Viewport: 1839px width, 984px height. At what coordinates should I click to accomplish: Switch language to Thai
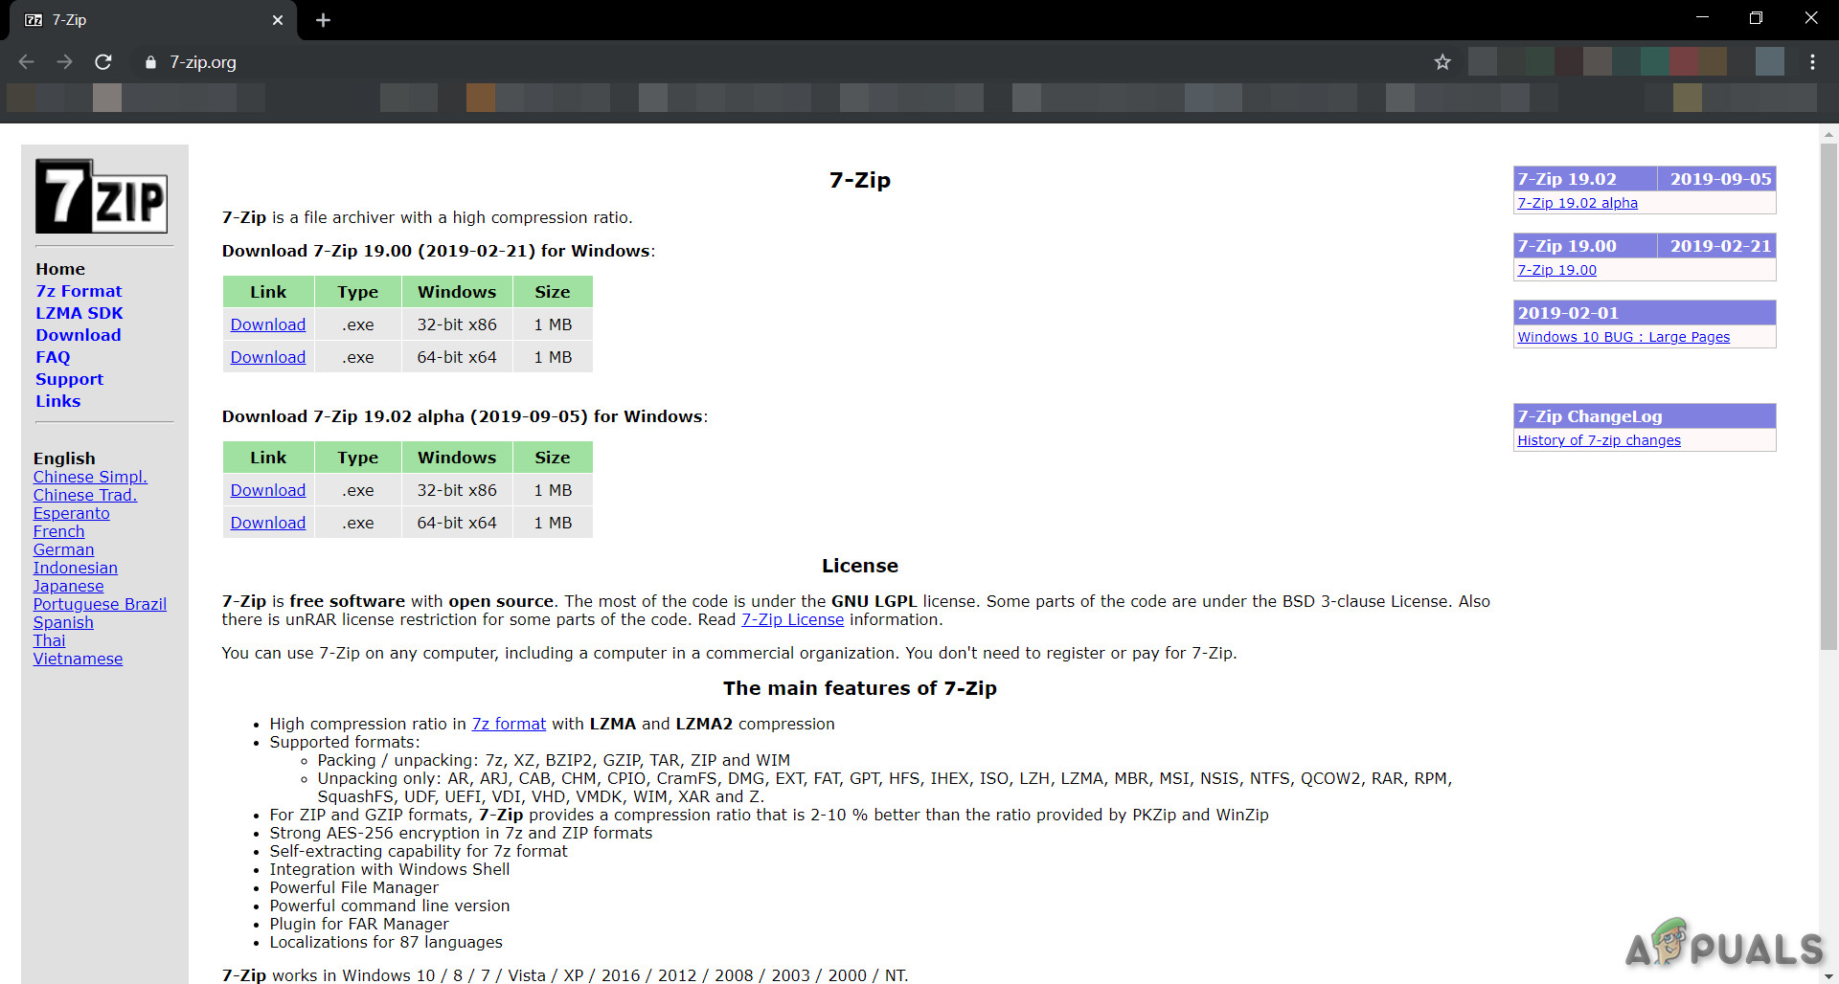[50, 640]
